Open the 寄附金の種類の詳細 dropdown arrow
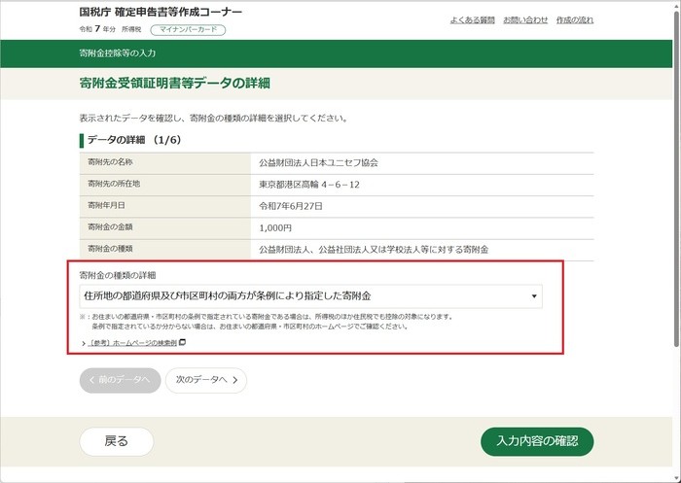 pos(533,295)
